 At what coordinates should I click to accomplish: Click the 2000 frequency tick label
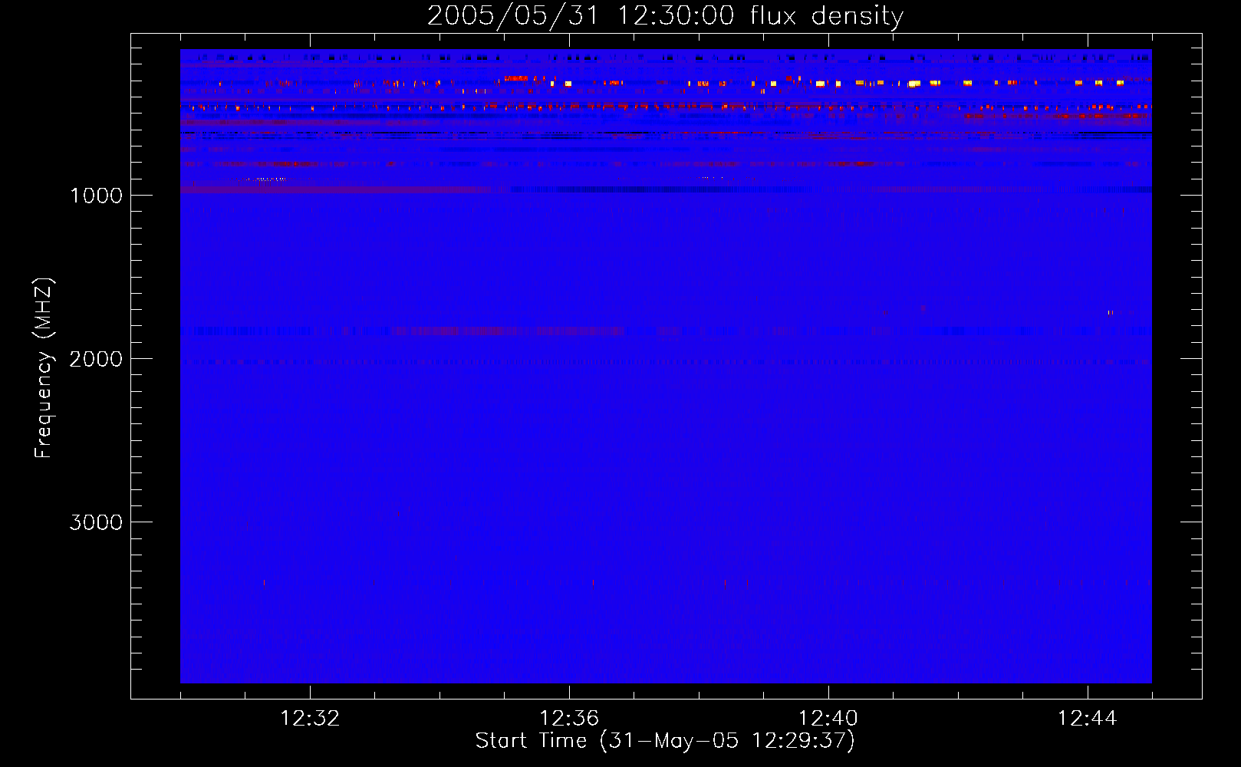point(96,359)
